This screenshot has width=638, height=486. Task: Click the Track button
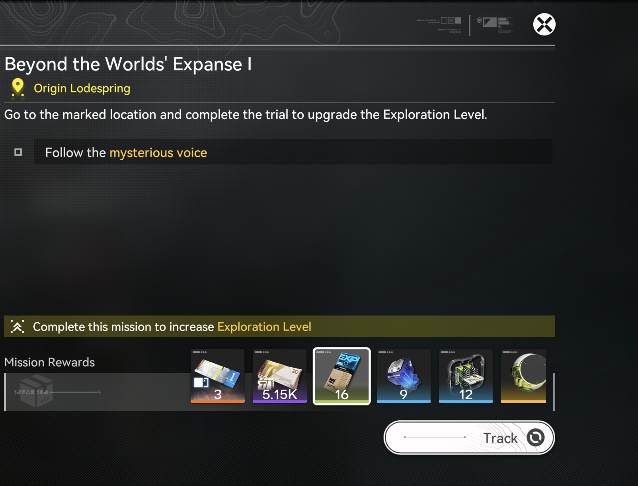click(469, 437)
